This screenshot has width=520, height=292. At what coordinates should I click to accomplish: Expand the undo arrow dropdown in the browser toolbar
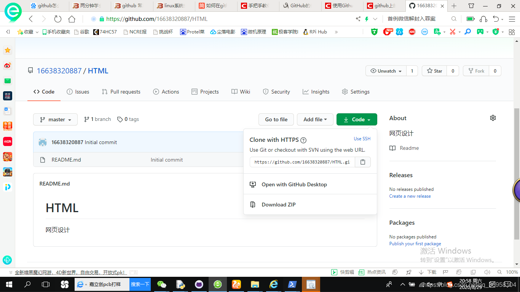(502, 19)
